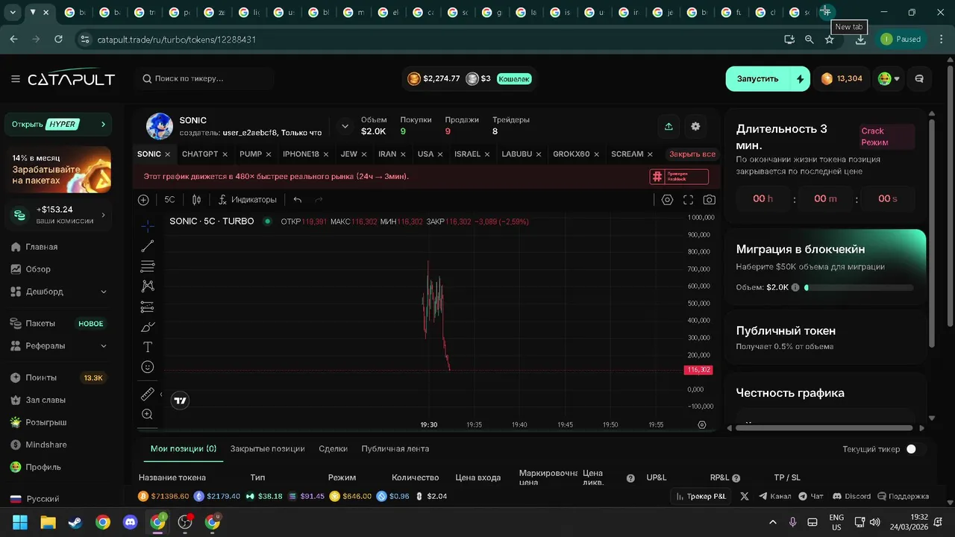Toggle the Crack Режим option
Screen dimensions: 955x537
coord(886,136)
